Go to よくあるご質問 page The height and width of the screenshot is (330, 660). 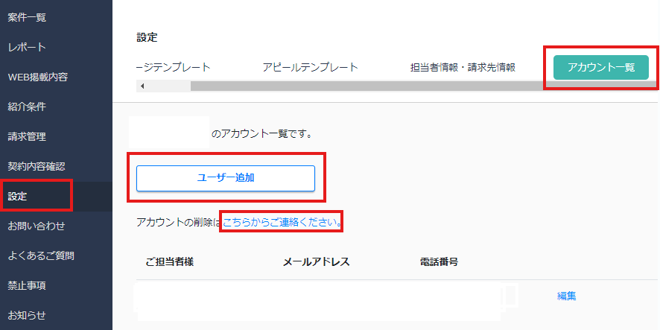[x=41, y=256]
